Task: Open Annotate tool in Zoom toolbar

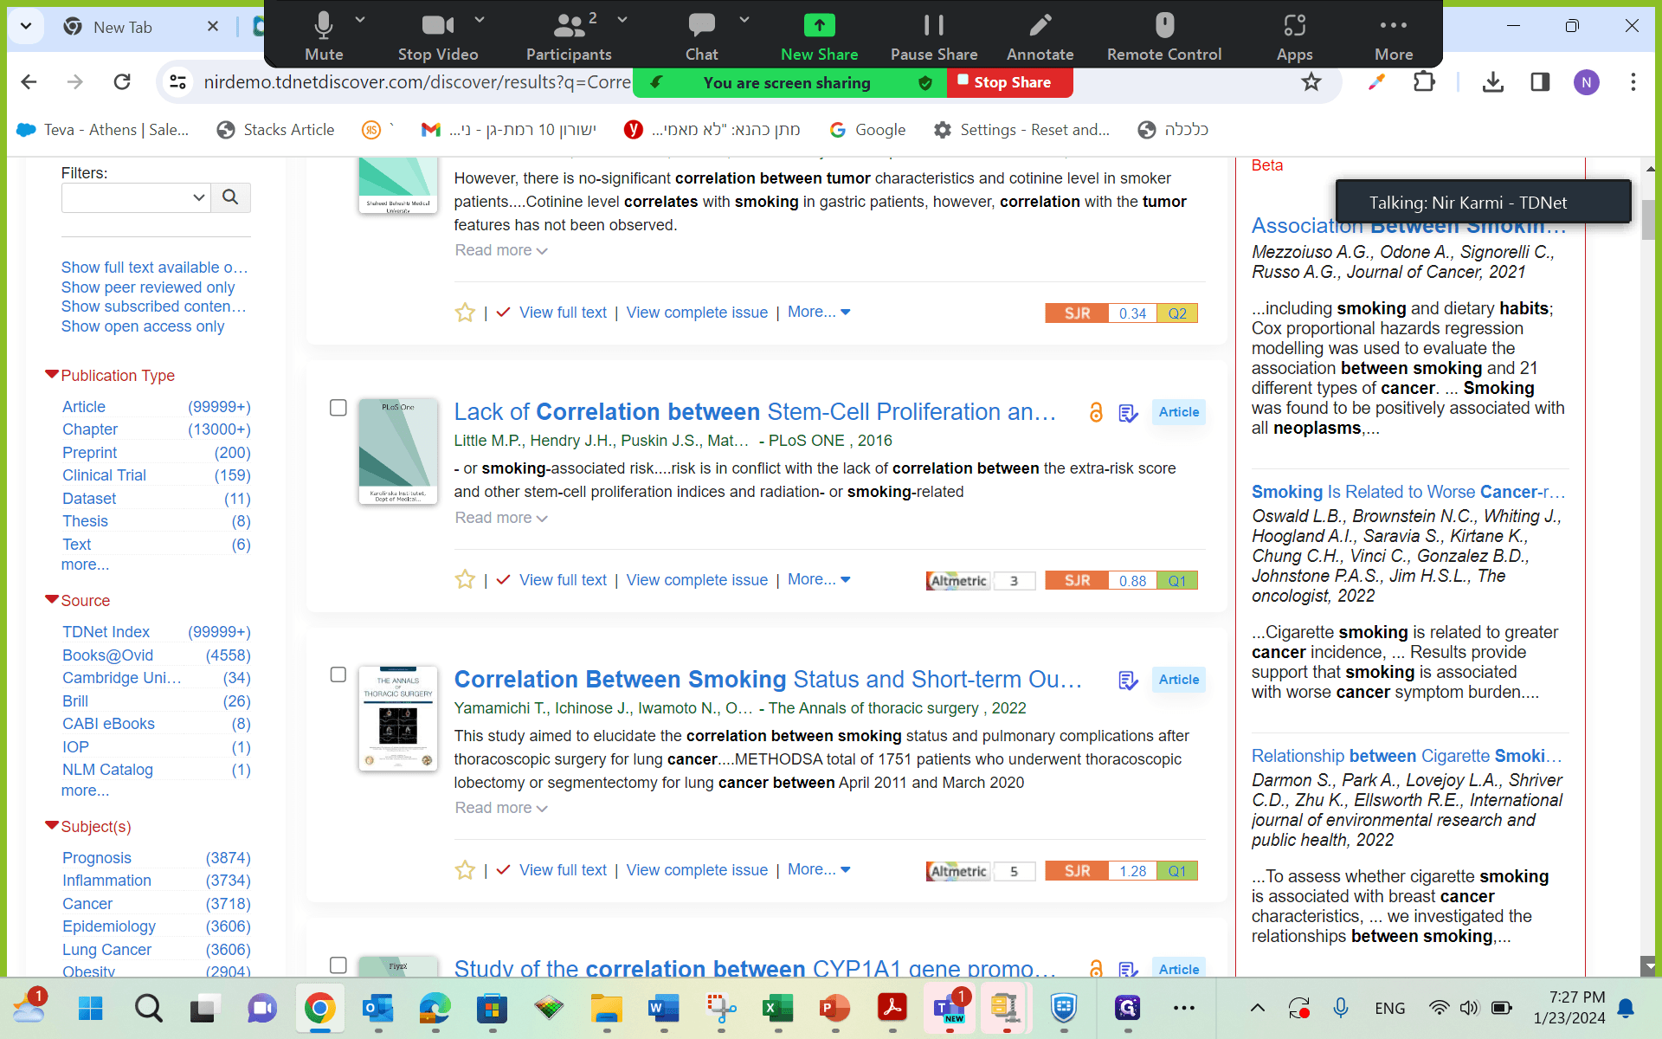Action: point(1040,35)
